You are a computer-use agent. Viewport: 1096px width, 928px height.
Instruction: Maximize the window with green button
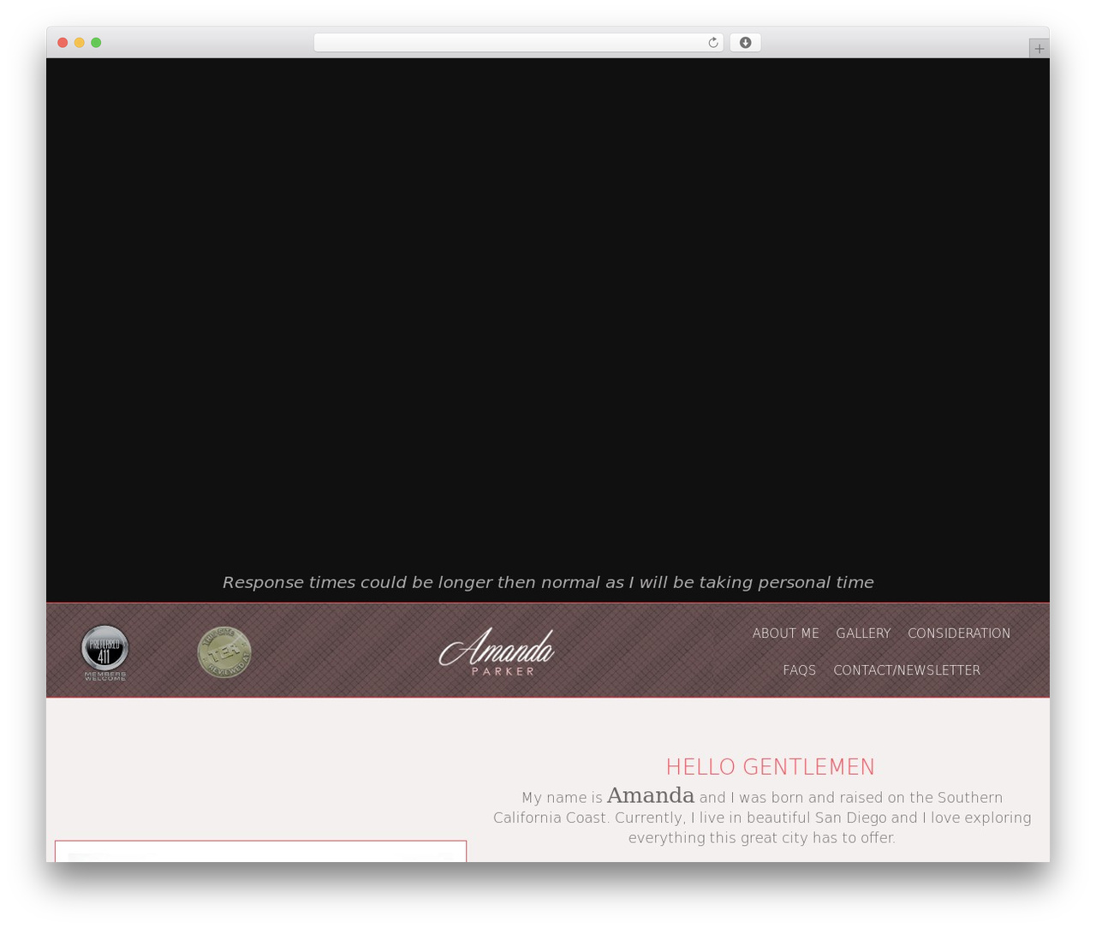(96, 43)
